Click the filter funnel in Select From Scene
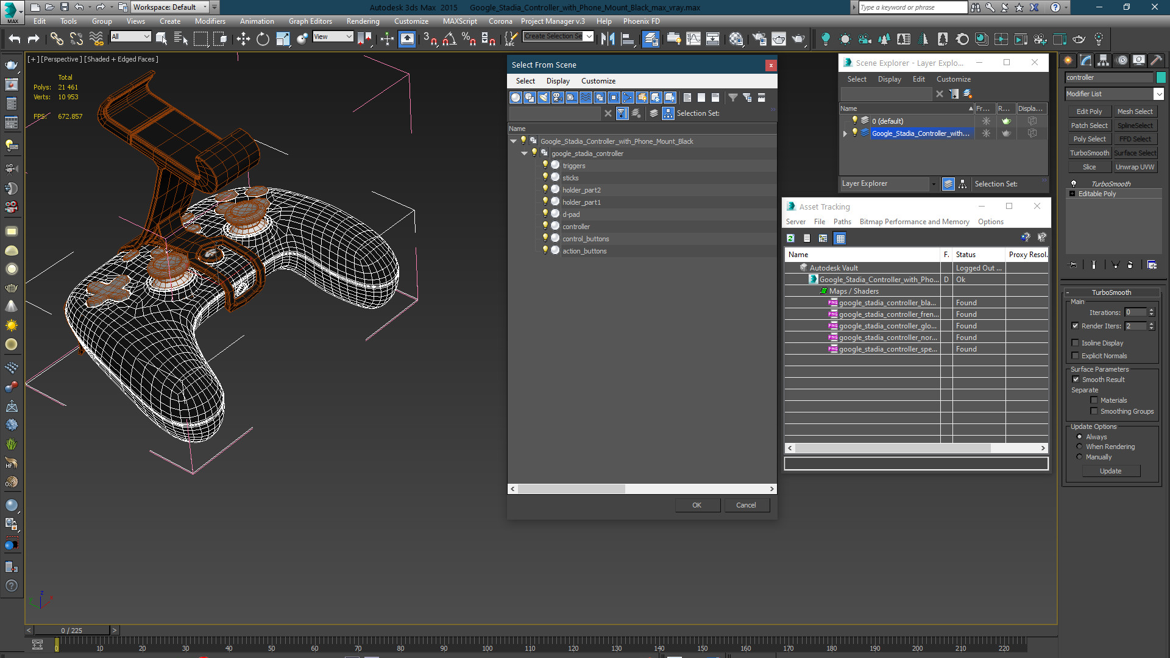The image size is (1170, 658). coord(733,97)
